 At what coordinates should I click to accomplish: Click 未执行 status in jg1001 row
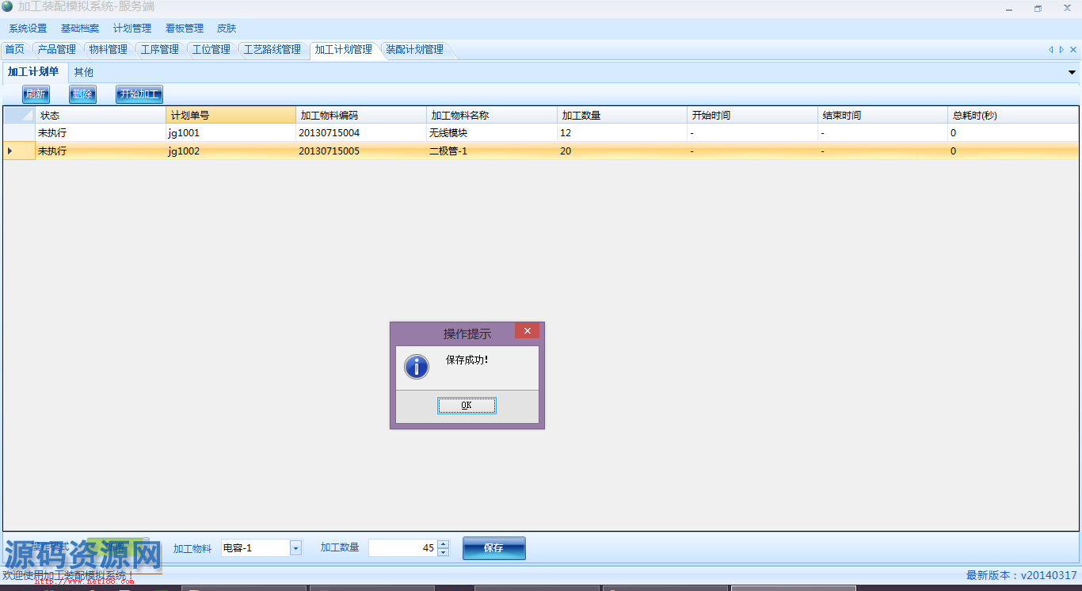pyautogui.click(x=101, y=133)
